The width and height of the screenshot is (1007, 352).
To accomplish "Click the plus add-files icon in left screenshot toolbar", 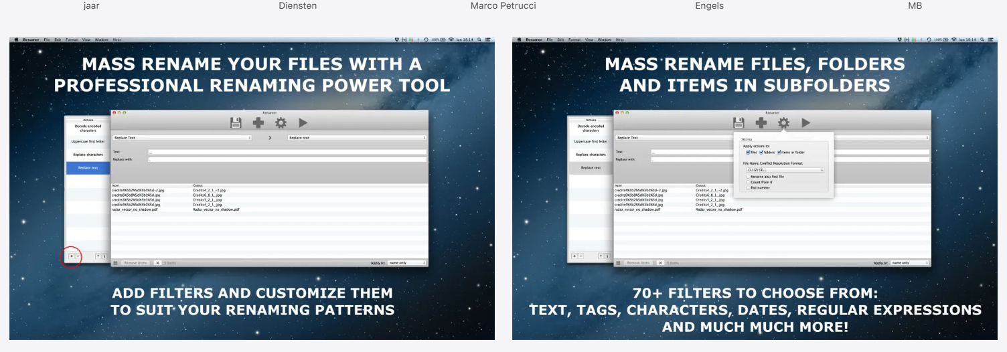I will [258, 123].
